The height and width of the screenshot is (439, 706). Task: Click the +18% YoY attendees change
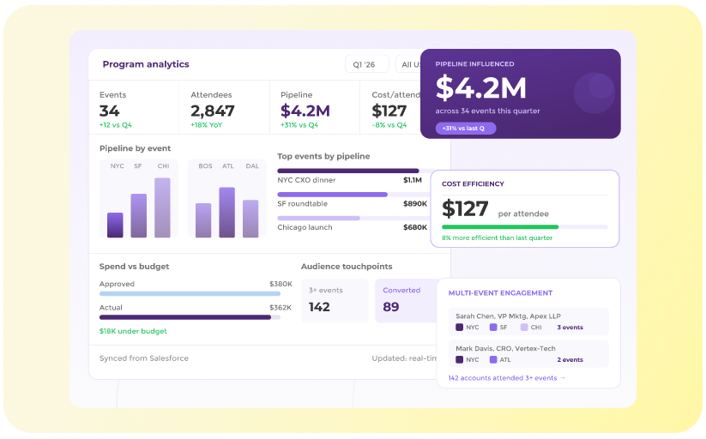click(207, 125)
